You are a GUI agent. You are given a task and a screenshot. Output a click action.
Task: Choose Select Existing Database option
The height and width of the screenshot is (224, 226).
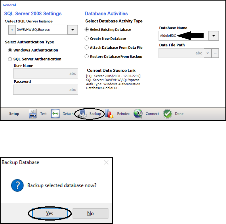[x=86, y=30]
